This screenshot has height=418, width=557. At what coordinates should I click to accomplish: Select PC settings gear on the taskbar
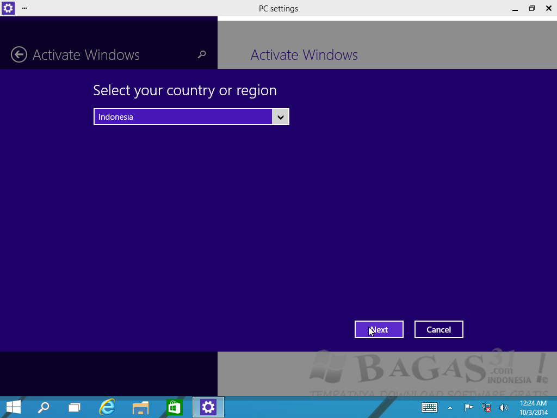pyautogui.click(x=208, y=407)
